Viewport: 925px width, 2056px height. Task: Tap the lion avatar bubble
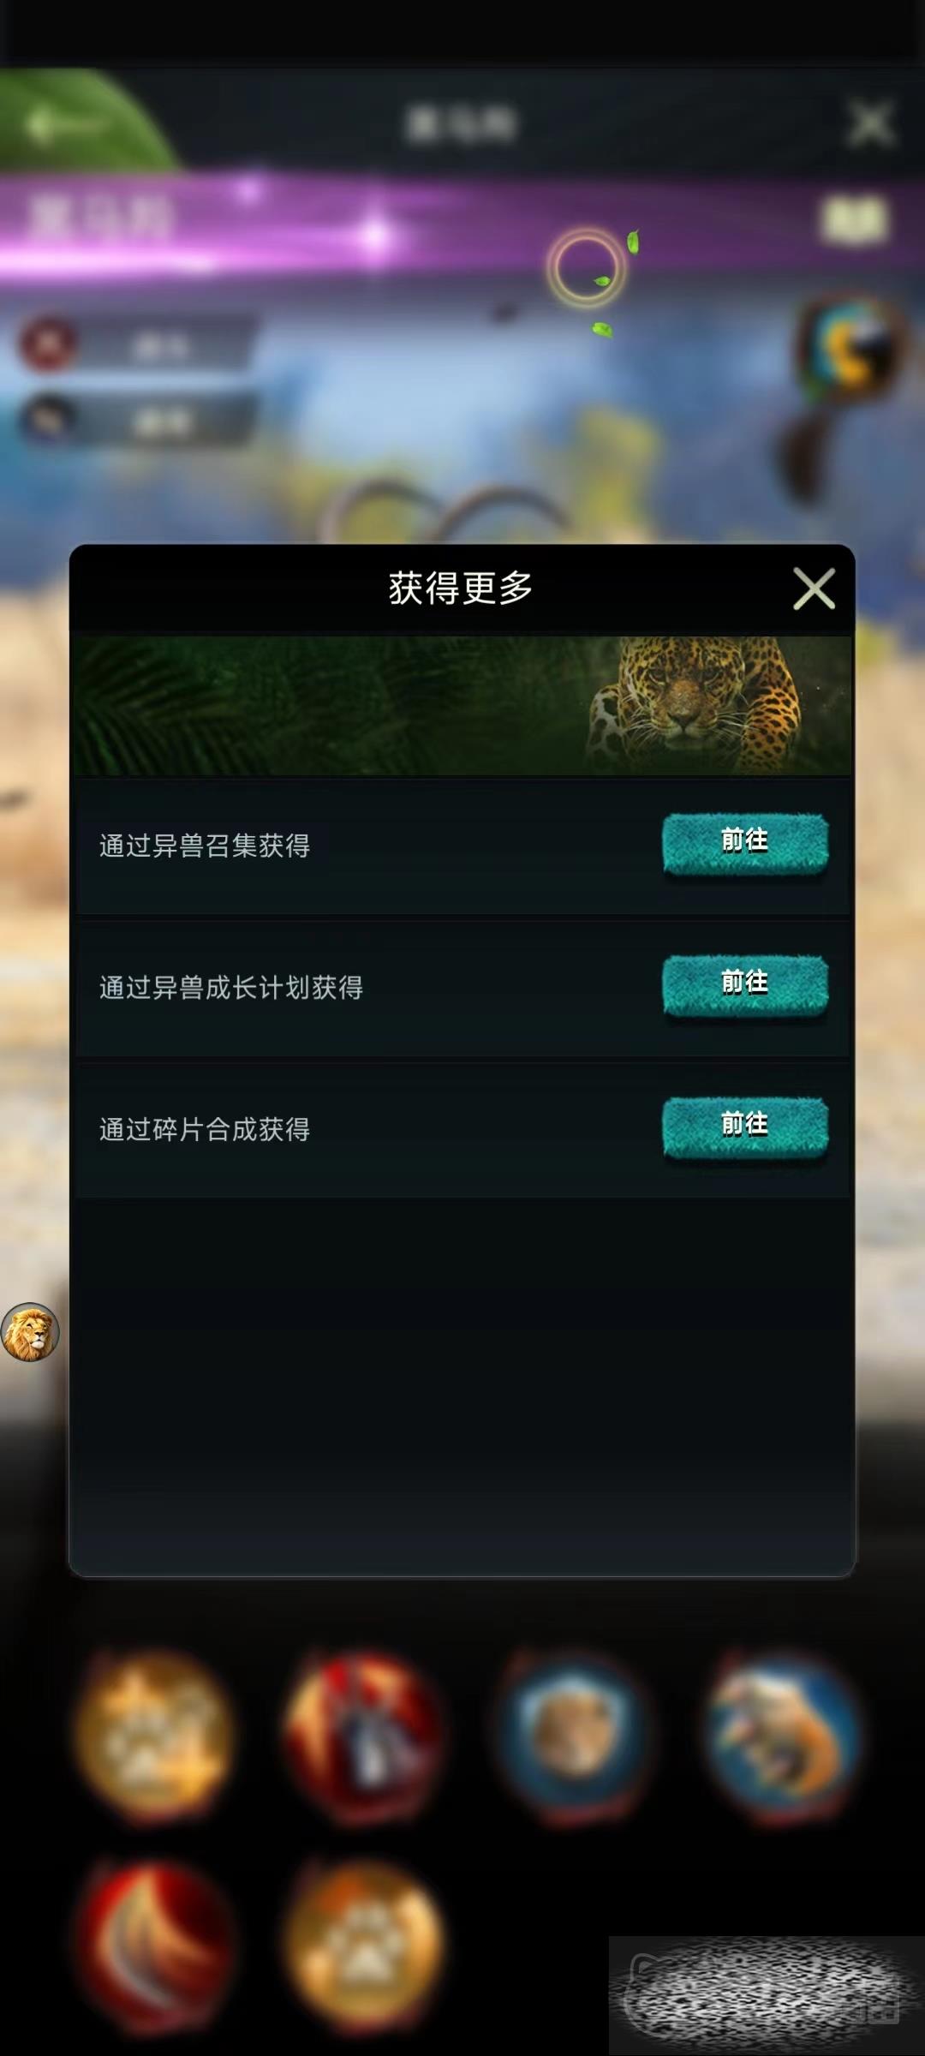pos(30,1332)
